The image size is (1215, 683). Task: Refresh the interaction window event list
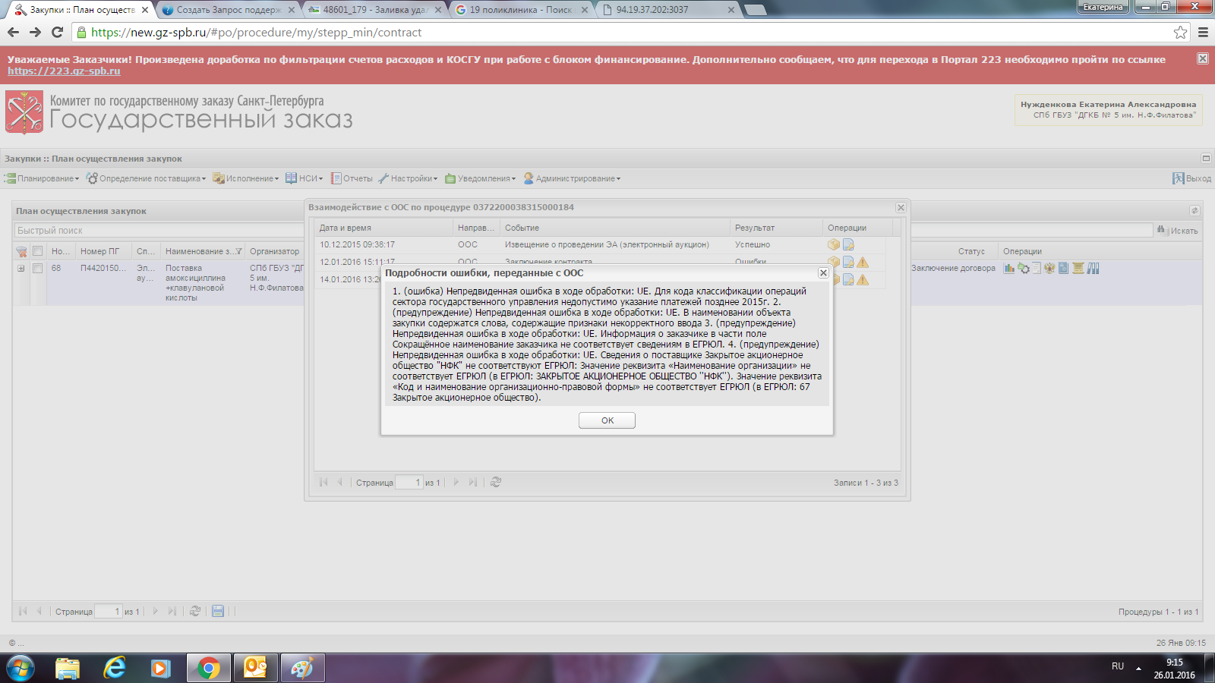pos(496,482)
